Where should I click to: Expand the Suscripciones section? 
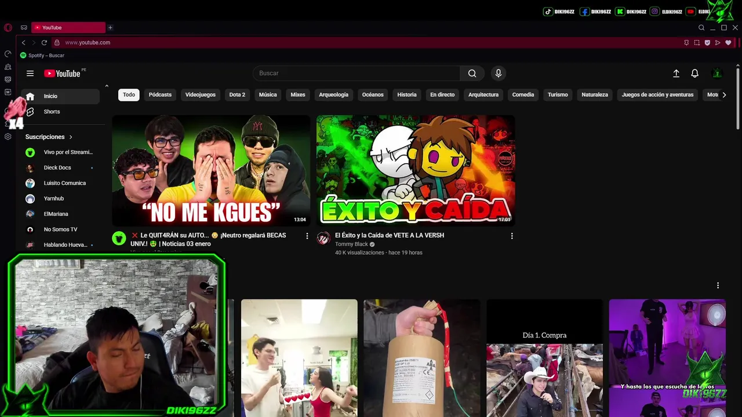(49, 137)
